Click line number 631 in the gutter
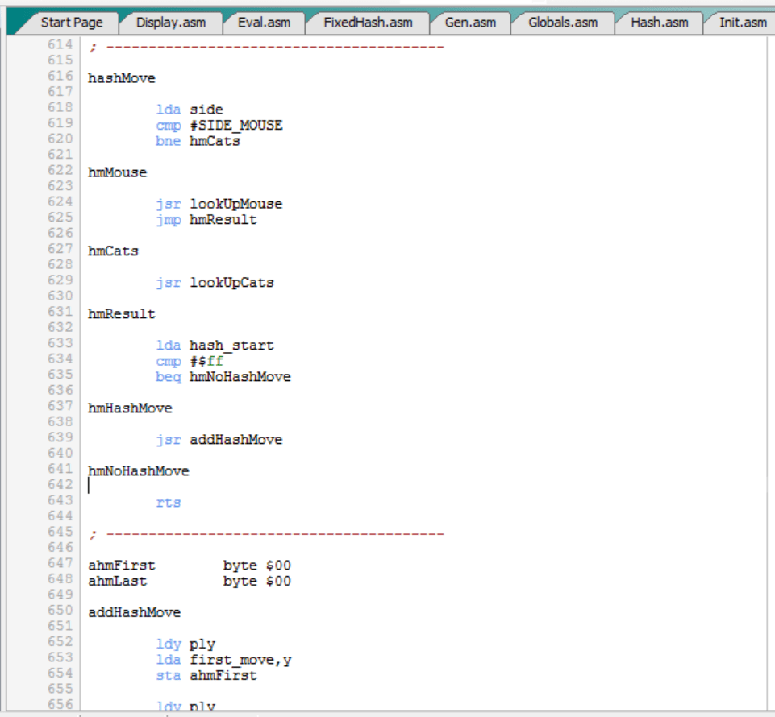This screenshot has height=717, width=775. point(60,312)
